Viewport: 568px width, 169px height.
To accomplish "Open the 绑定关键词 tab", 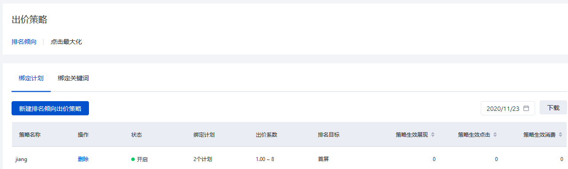I will 73,79.
